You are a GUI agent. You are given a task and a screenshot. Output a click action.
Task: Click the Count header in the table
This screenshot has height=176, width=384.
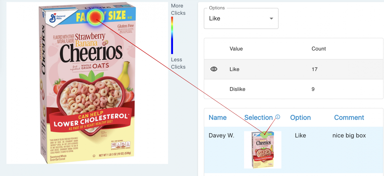tap(318, 49)
